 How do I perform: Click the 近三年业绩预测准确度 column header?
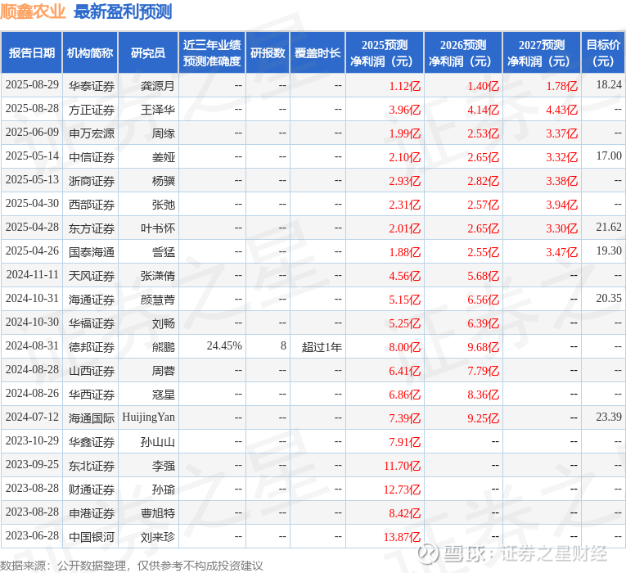212,52
